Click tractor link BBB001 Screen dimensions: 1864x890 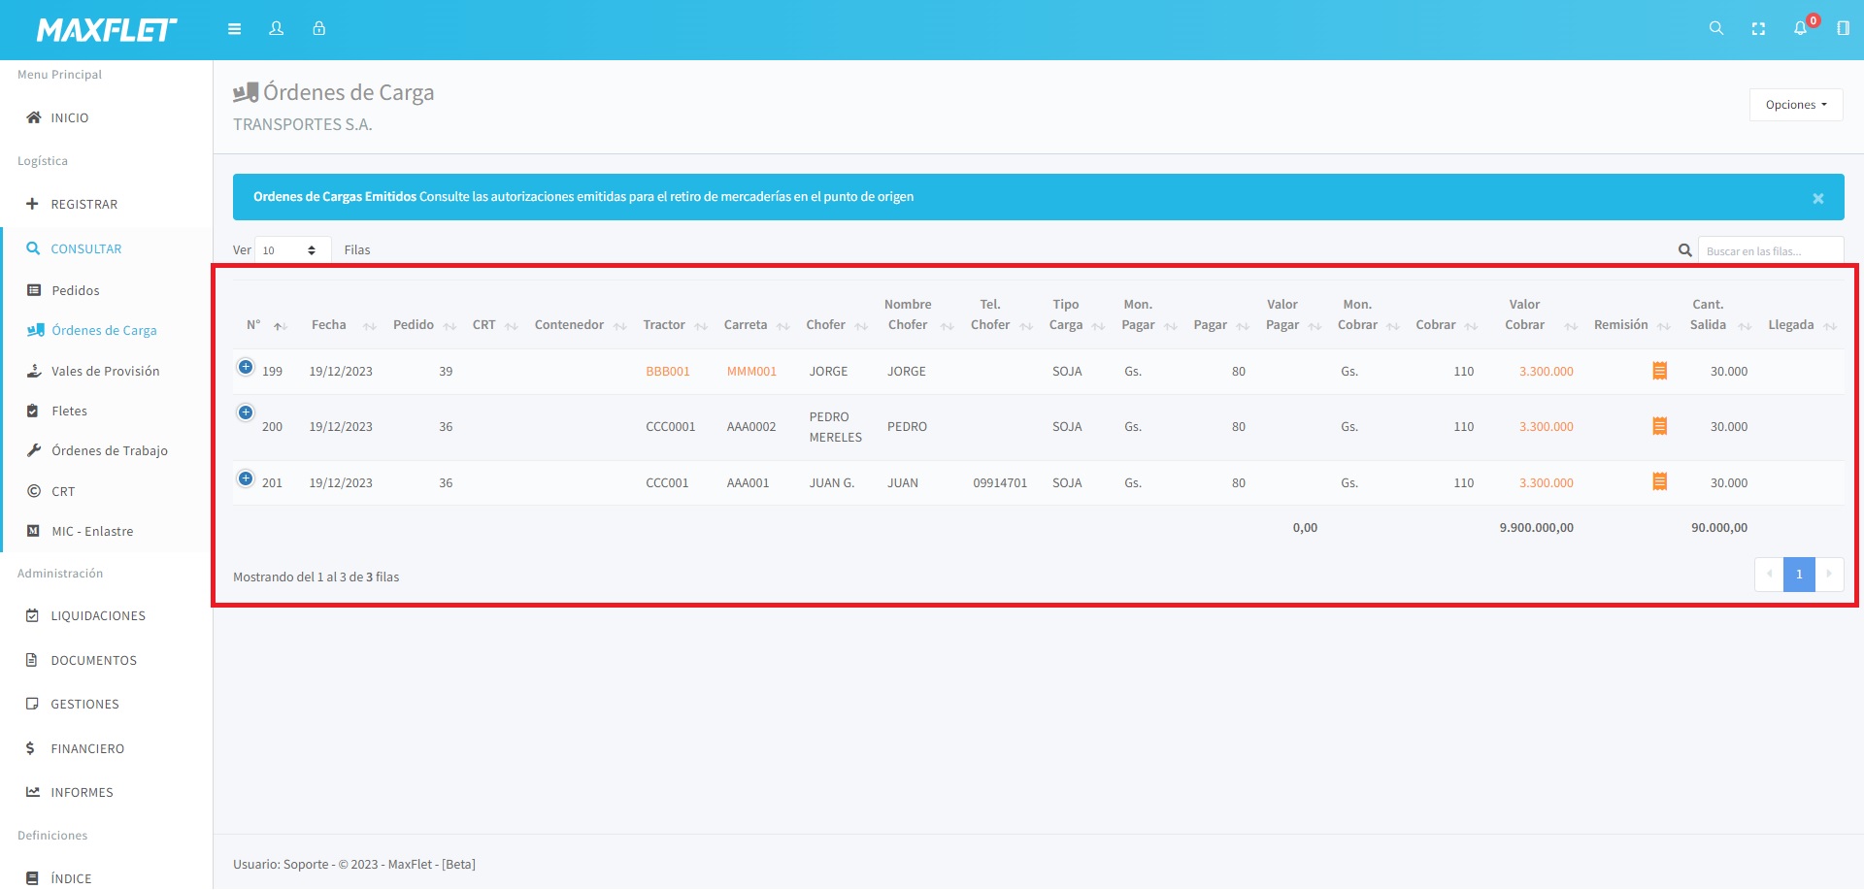point(667,372)
